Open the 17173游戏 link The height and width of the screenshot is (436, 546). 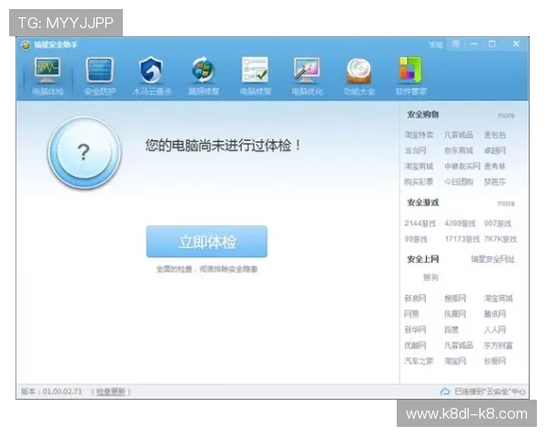462,239
